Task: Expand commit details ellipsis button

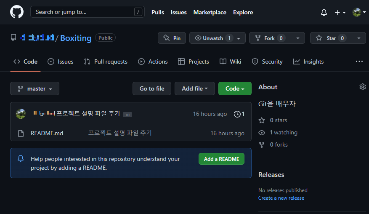Action: [x=127, y=115]
